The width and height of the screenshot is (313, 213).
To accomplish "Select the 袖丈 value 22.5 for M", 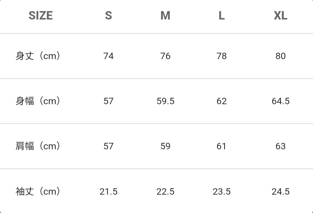I will click(165, 192).
